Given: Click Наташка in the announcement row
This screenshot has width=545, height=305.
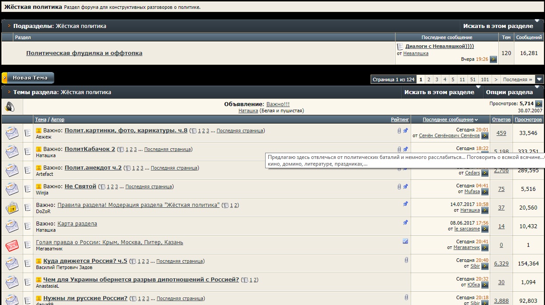Looking at the screenshot, I should (248, 111).
